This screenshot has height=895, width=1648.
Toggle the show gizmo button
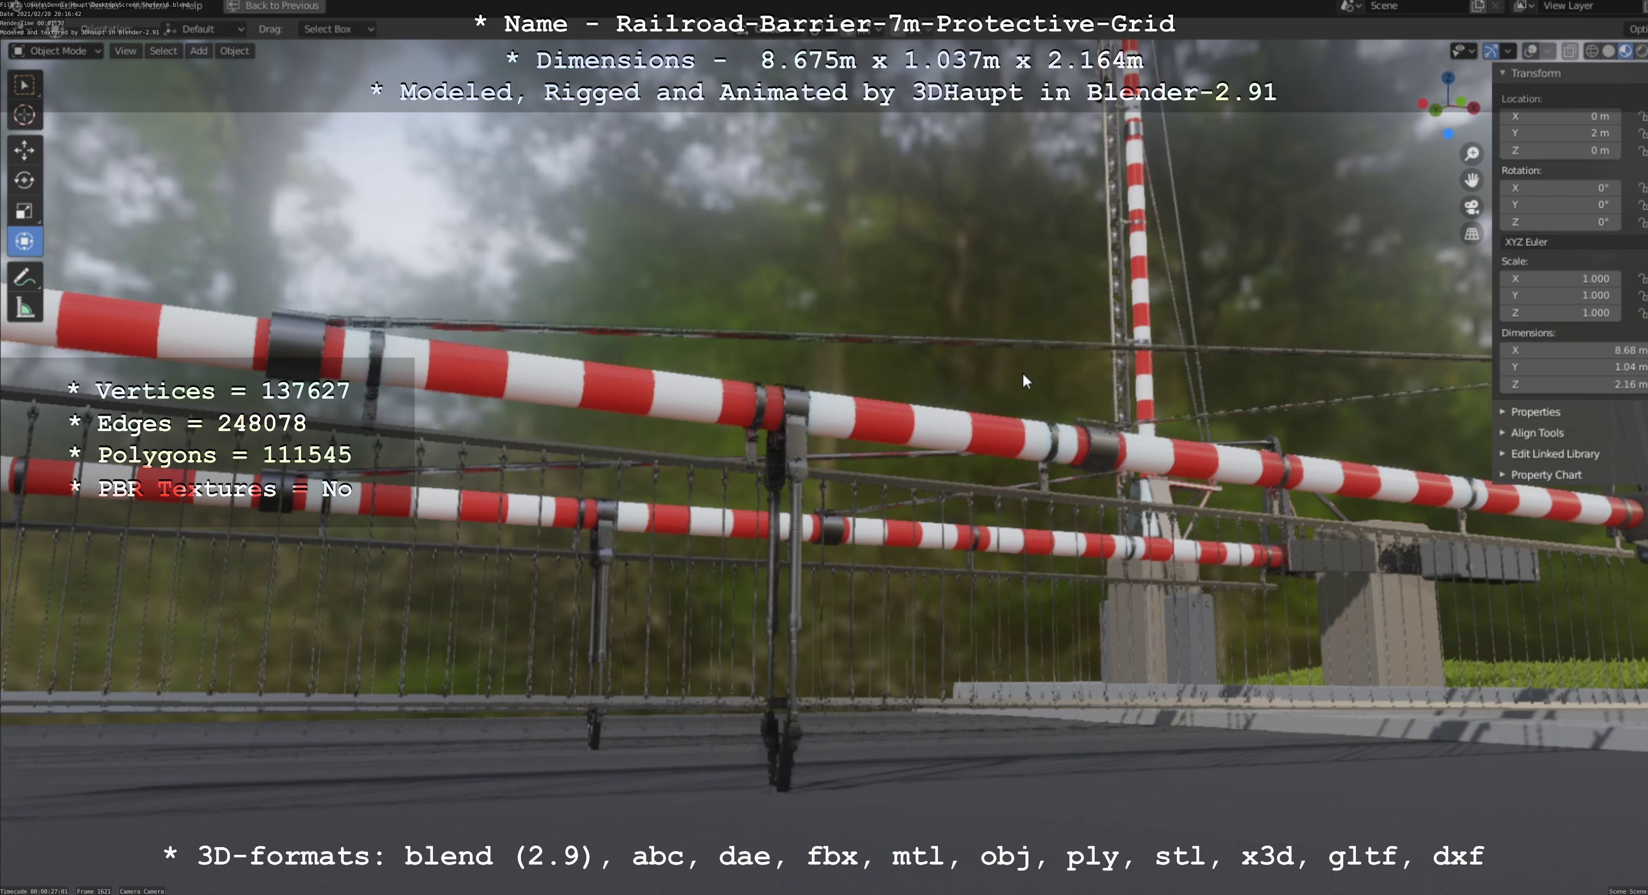(1491, 51)
